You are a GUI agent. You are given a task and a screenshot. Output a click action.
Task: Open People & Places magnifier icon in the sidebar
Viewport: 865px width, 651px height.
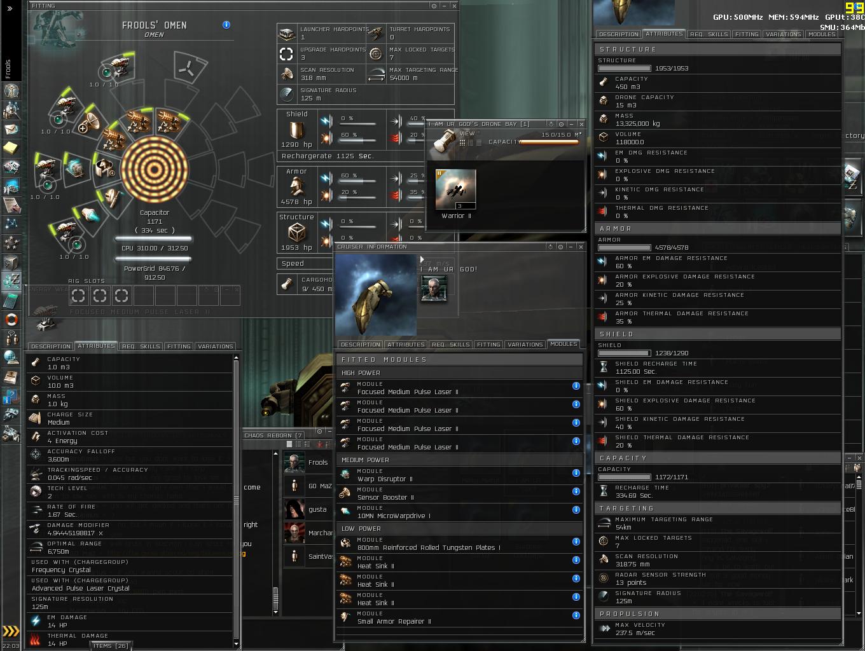click(x=11, y=111)
